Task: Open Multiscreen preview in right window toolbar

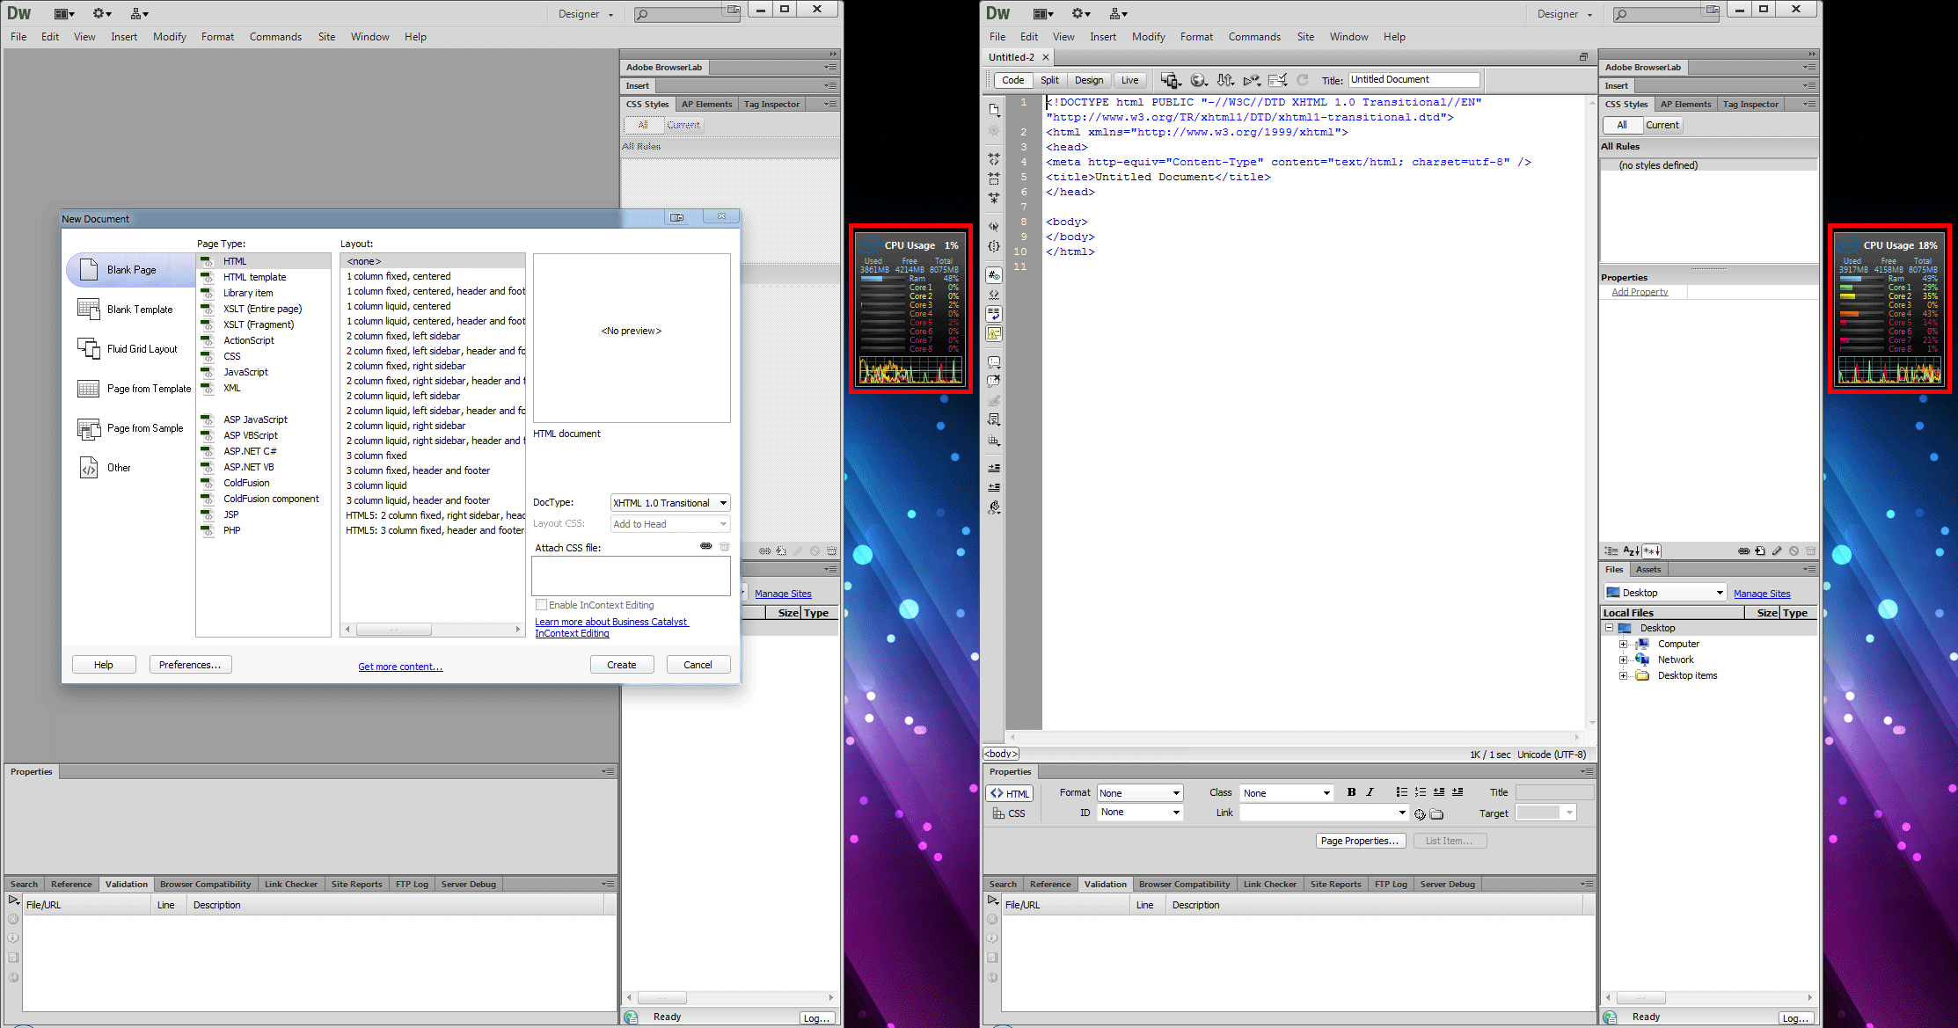Action: tap(1170, 80)
